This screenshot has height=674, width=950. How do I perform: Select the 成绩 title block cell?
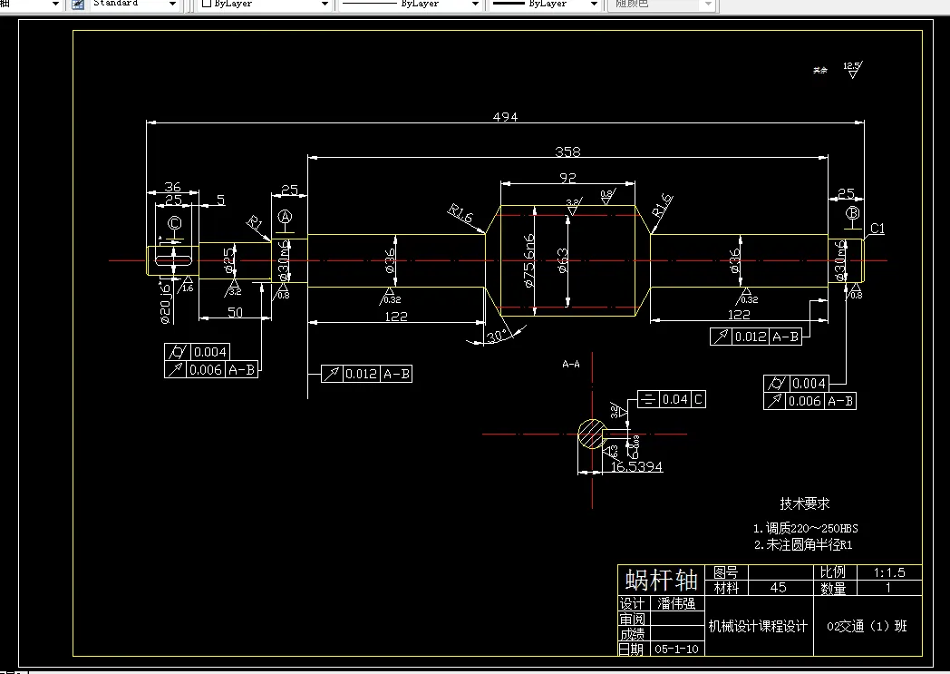click(x=632, y=634)
